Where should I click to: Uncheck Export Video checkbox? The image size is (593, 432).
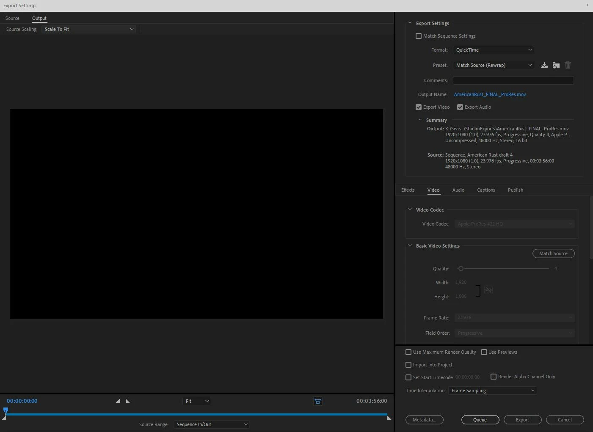tap(419, 107)
